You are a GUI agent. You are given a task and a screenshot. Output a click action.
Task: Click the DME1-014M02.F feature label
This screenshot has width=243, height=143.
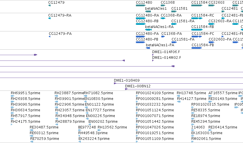coord(166,58)
